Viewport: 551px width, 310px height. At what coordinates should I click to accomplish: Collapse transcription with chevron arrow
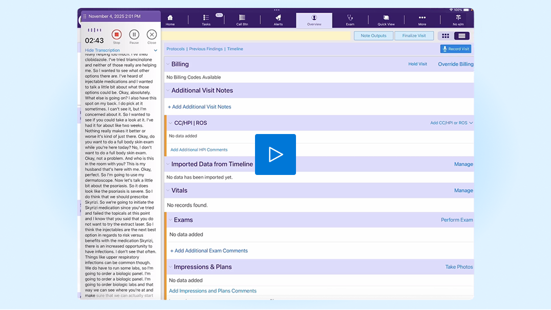(155, 50)
